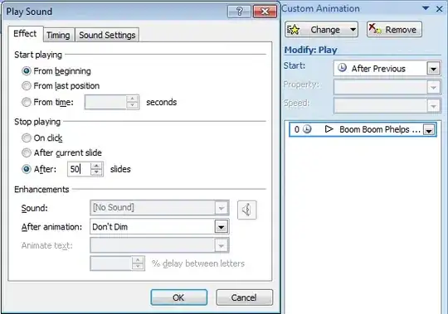Image resolution: width=448 pixels, height=314 pixels.
Task: Click the Modify: Play heading
Action: click(x=310, y=50)
